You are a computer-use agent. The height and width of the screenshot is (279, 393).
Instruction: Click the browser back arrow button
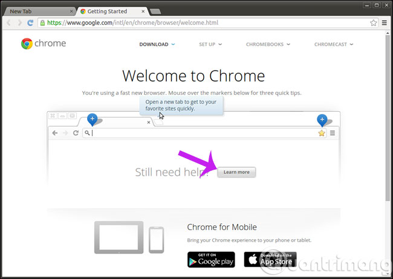9,23
